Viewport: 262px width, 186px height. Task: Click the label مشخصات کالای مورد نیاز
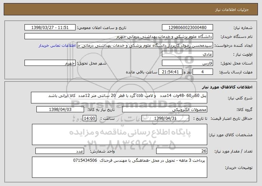[231, 135]
